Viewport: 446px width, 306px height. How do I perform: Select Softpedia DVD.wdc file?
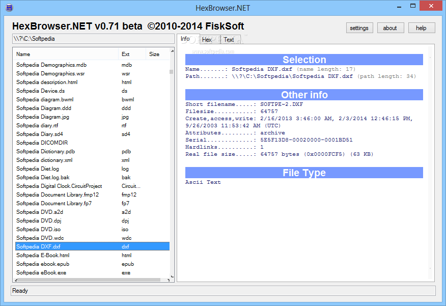click(92, 238)
